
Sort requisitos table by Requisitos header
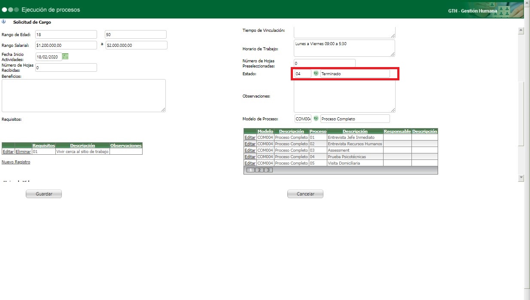(x=44, y=146)
